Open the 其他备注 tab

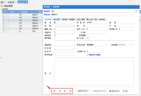tap(102, 20)
